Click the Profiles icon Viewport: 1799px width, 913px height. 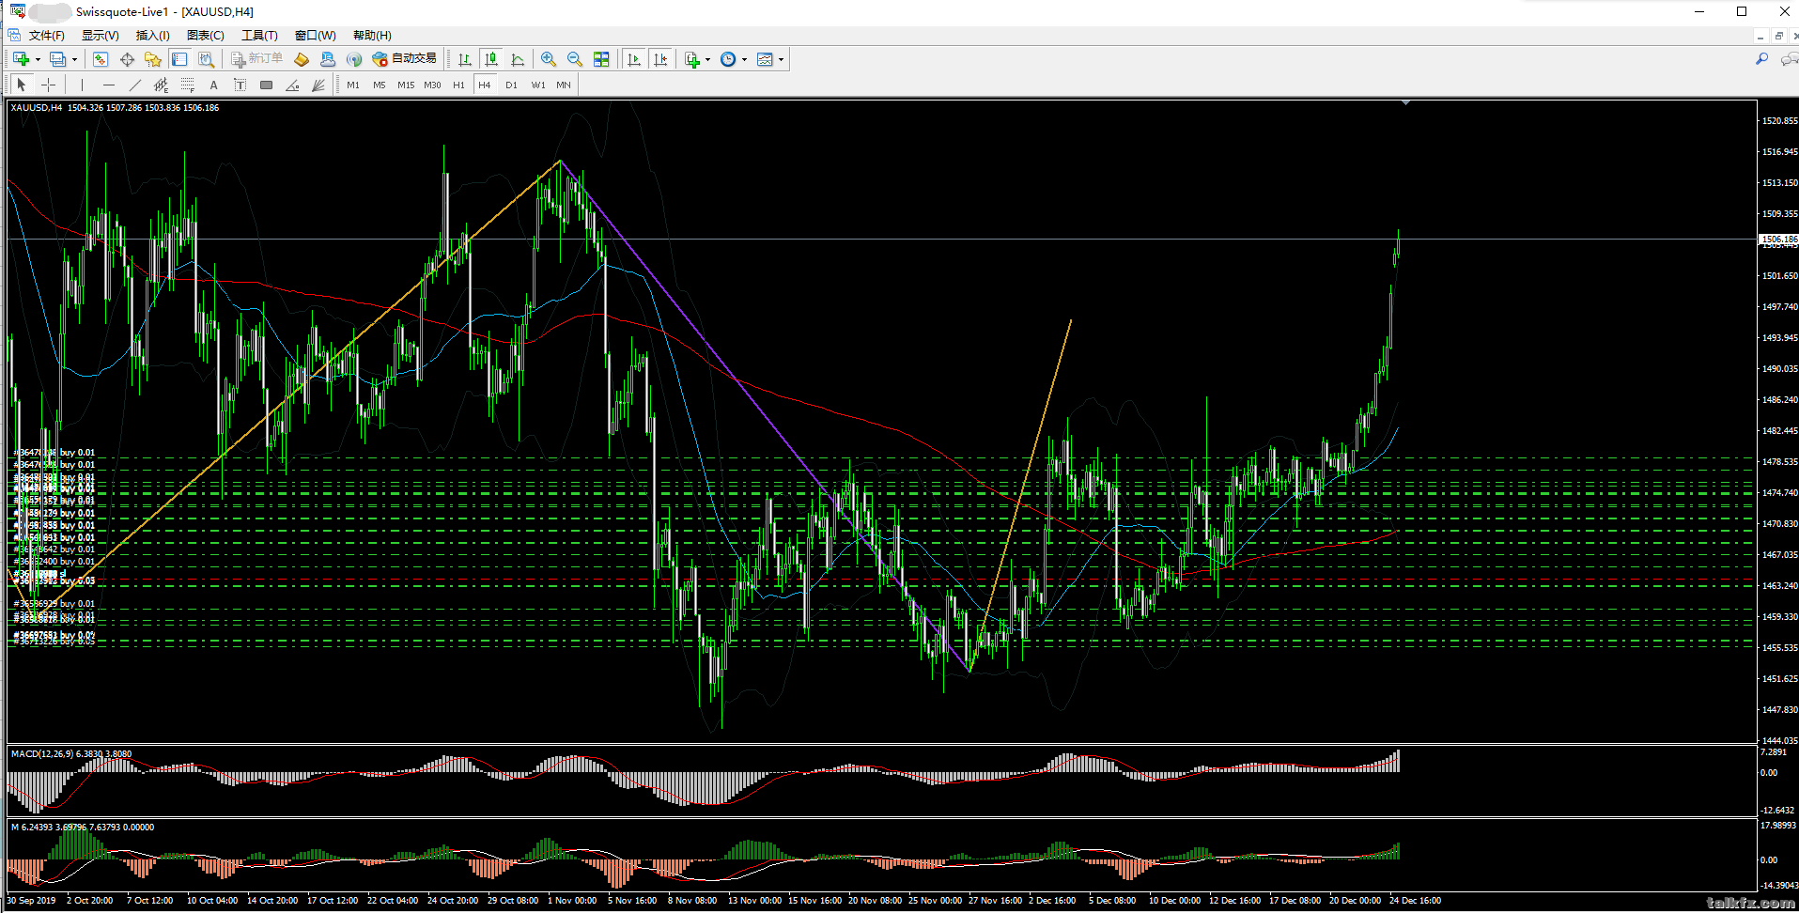click(x=58, y=59)
